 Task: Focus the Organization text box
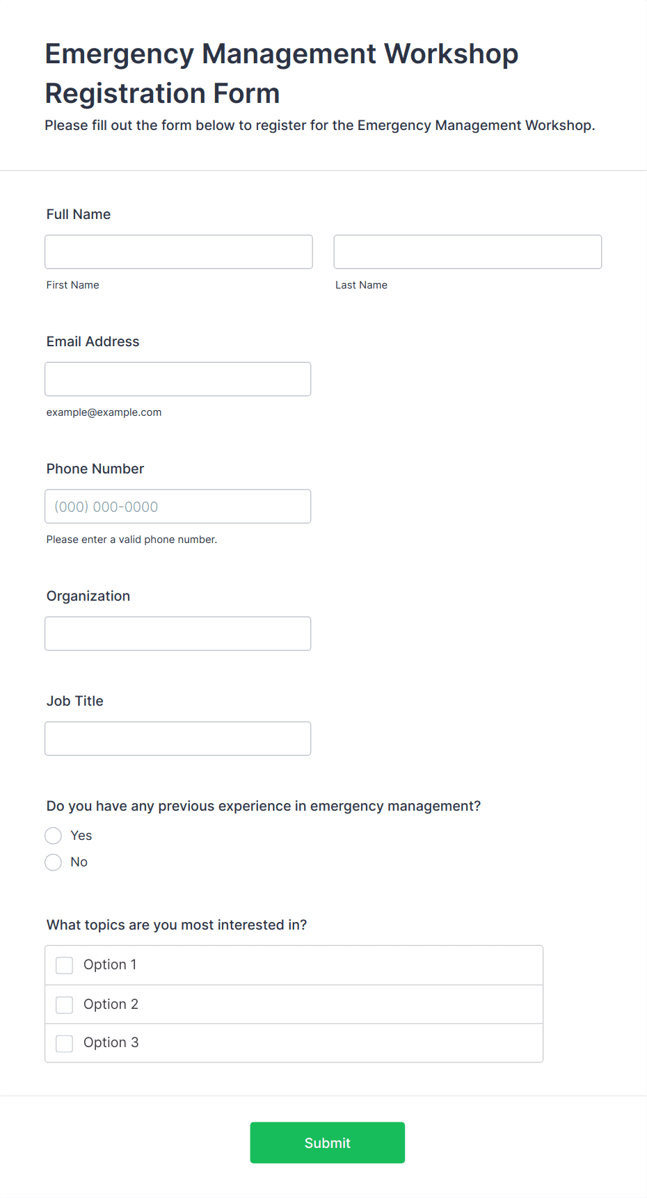[178, 633]
